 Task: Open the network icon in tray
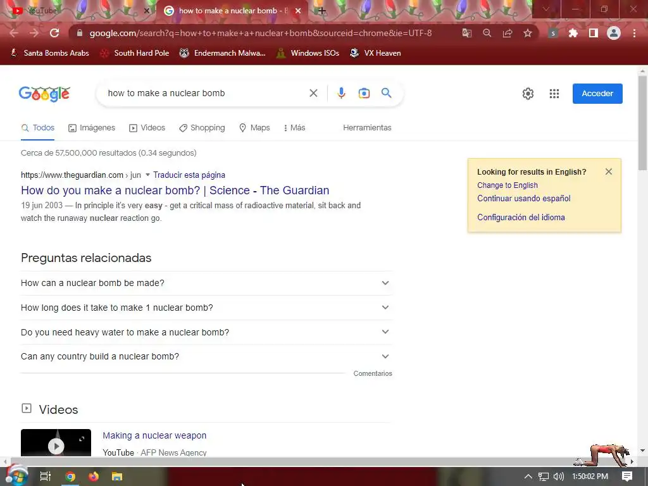tap(543, 477)
